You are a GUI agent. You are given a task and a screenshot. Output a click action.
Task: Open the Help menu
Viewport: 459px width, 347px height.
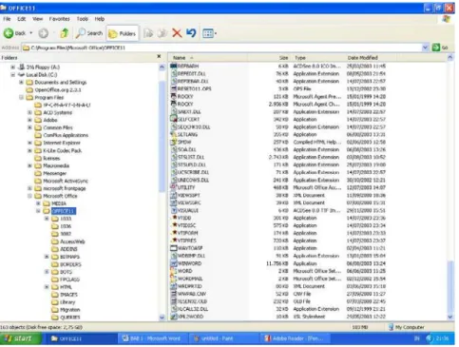coord(100,19)
